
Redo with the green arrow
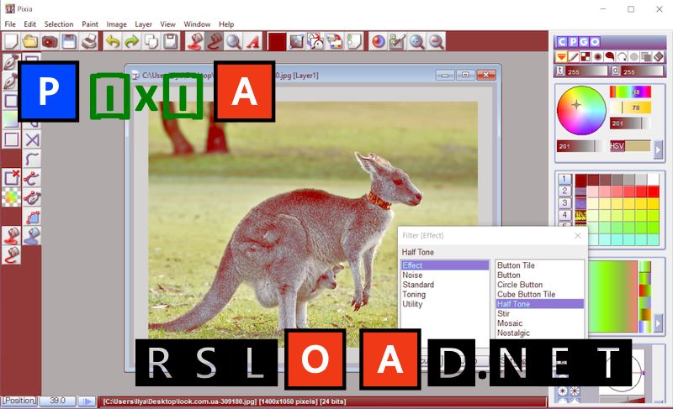pyautogui.click(x=132, y=41)
